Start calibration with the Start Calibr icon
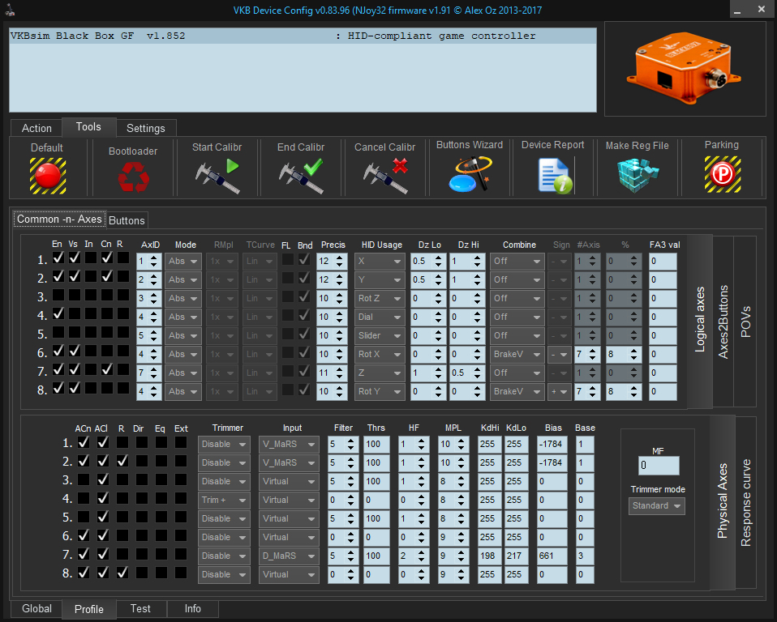The width and height of the screenshot is (777, 622). (217, 175)
